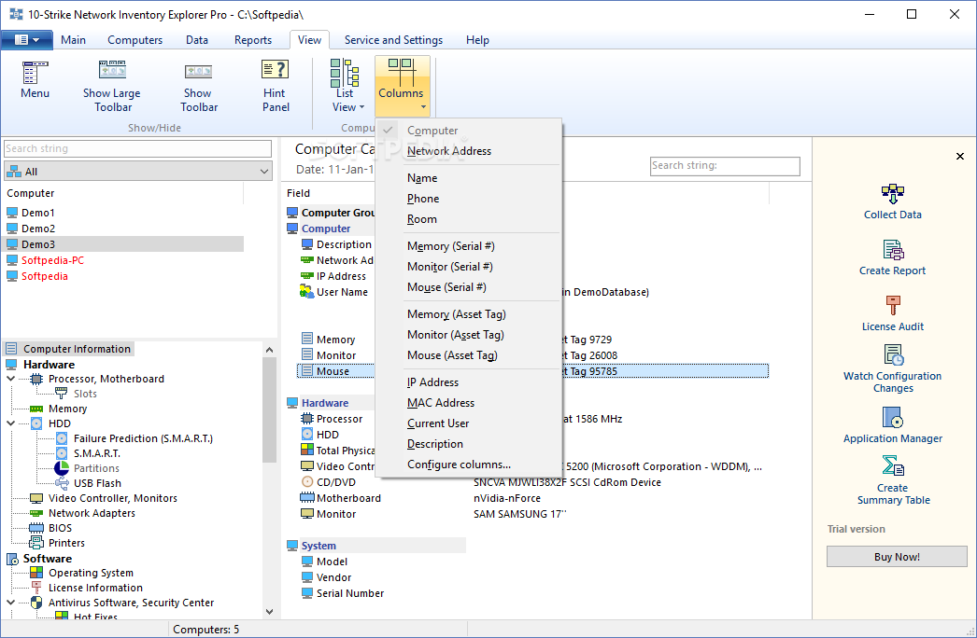
Task: Open Configure columns... dialog
Action: point(469,465)
